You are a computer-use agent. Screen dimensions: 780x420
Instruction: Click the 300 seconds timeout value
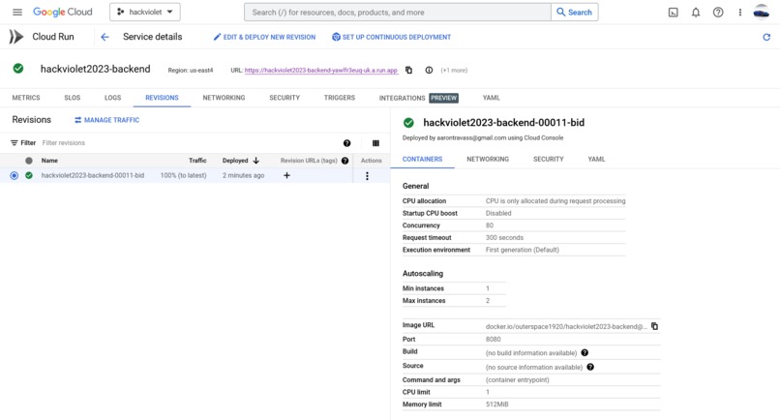pyautogui.click(x=504, y=237)
